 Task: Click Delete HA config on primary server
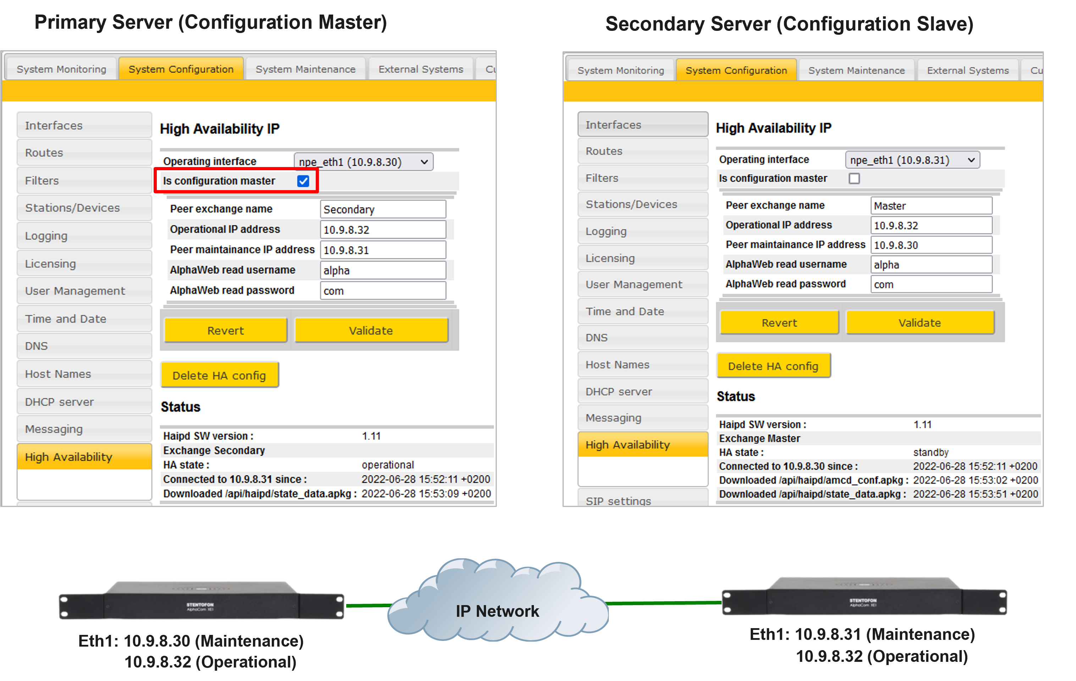[219, 375]
